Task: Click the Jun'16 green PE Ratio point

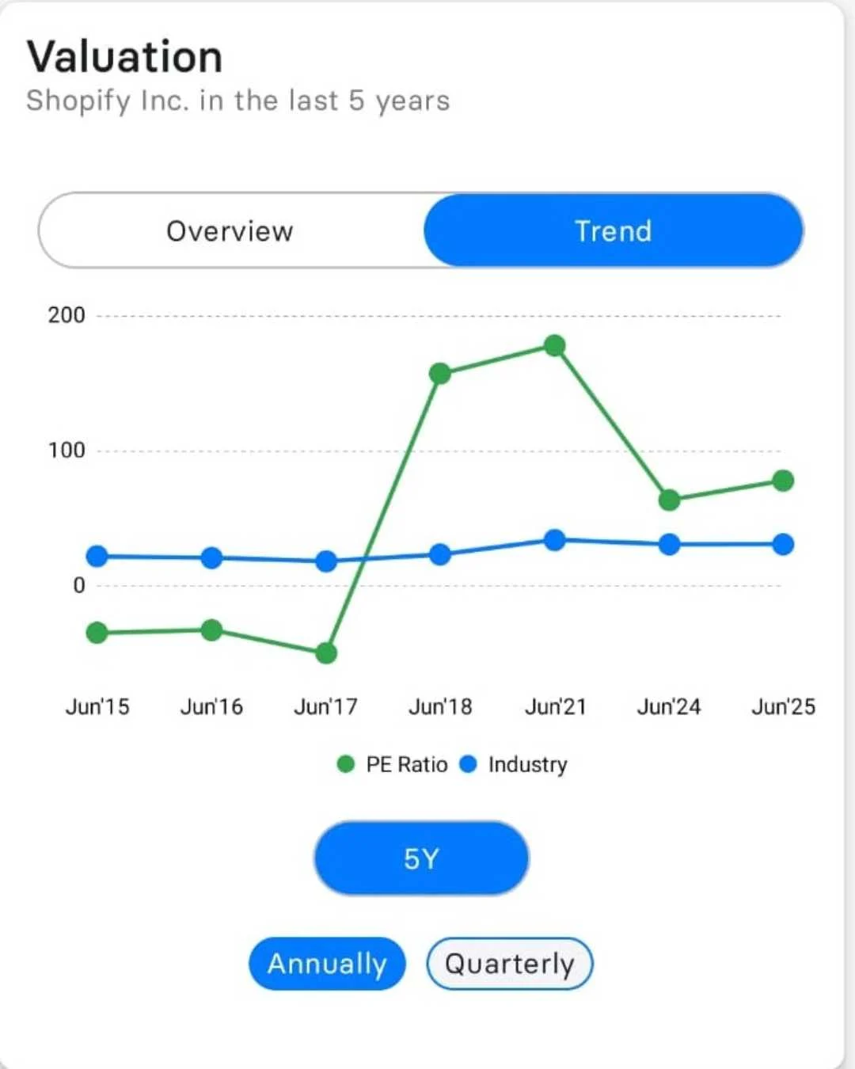Action: click(211, 630)
